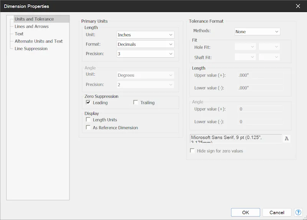307x220 pixels.
Task: Open the font chooser A icon
Action: pos(287,139)
